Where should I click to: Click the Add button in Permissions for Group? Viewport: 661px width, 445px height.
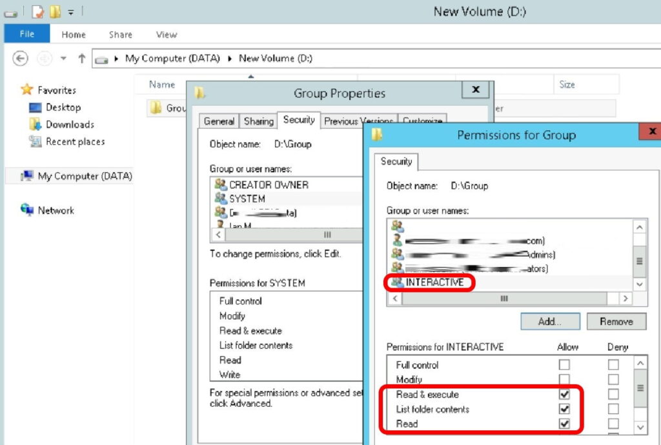coord(549,321)
